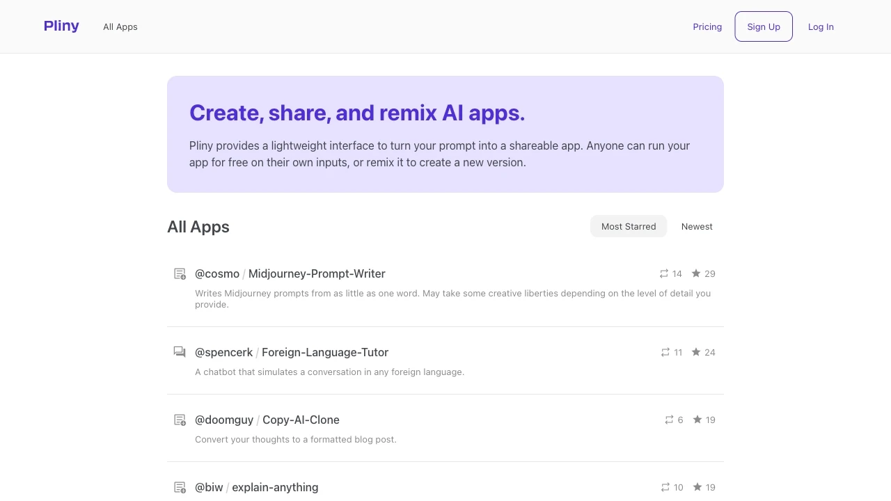This screenshot has width=891, height=501.
Task: Click the star icon on the explain-anything row
Action: click(697, 487)
